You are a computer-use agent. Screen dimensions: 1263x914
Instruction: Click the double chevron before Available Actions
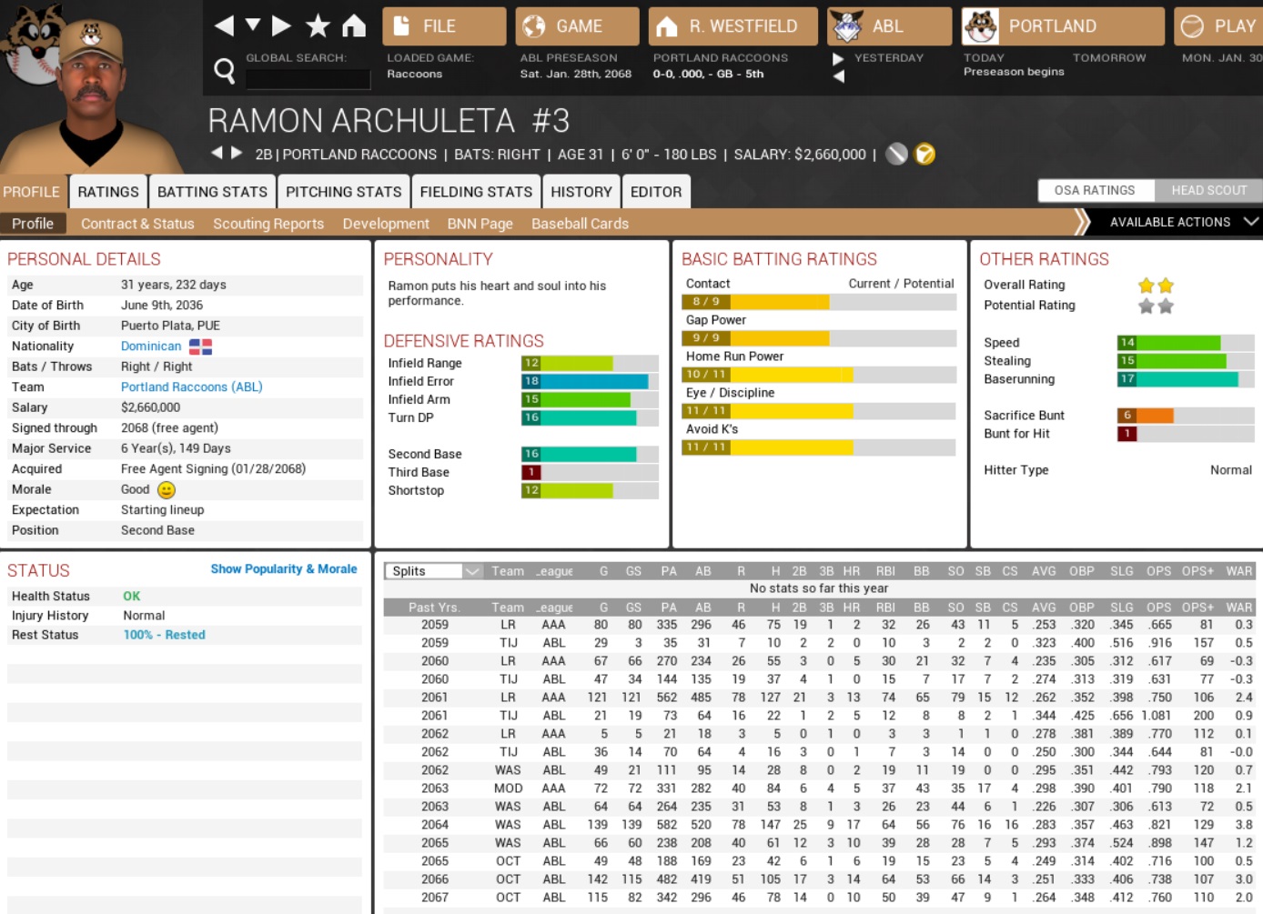(1081, 222)
